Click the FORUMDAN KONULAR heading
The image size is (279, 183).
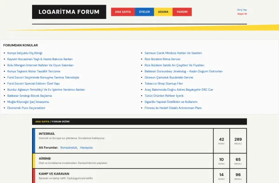(20, 45)
